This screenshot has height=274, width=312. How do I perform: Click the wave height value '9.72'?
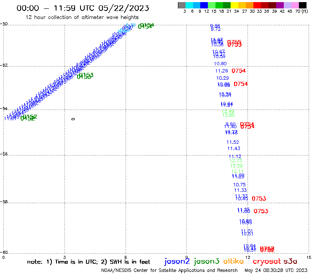click(x=216, y=29)
